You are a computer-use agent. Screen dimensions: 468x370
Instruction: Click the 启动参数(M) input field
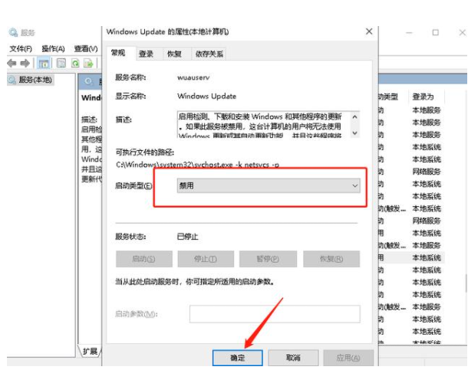pos(275,314)
